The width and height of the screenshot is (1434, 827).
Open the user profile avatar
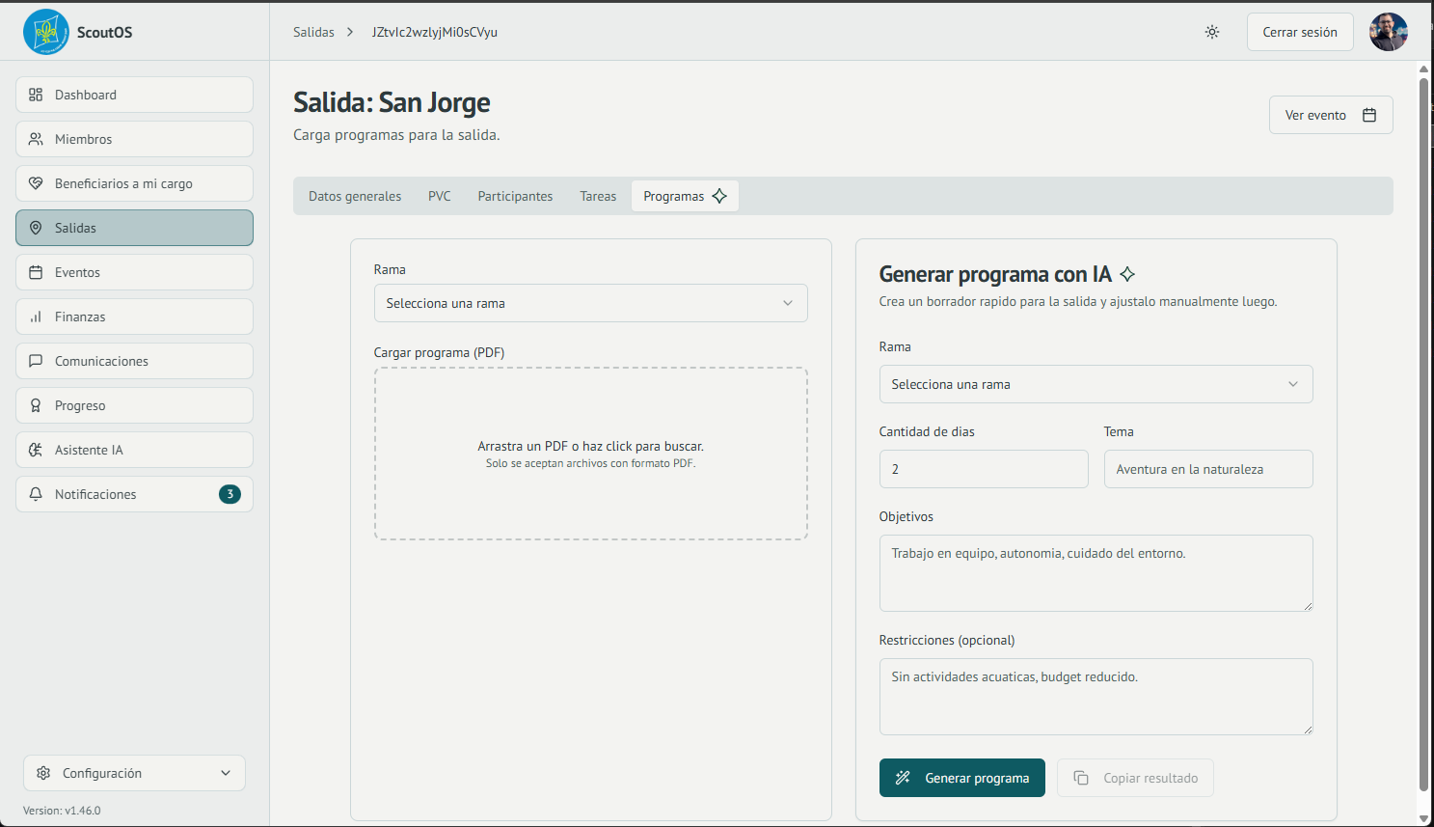1388,32
